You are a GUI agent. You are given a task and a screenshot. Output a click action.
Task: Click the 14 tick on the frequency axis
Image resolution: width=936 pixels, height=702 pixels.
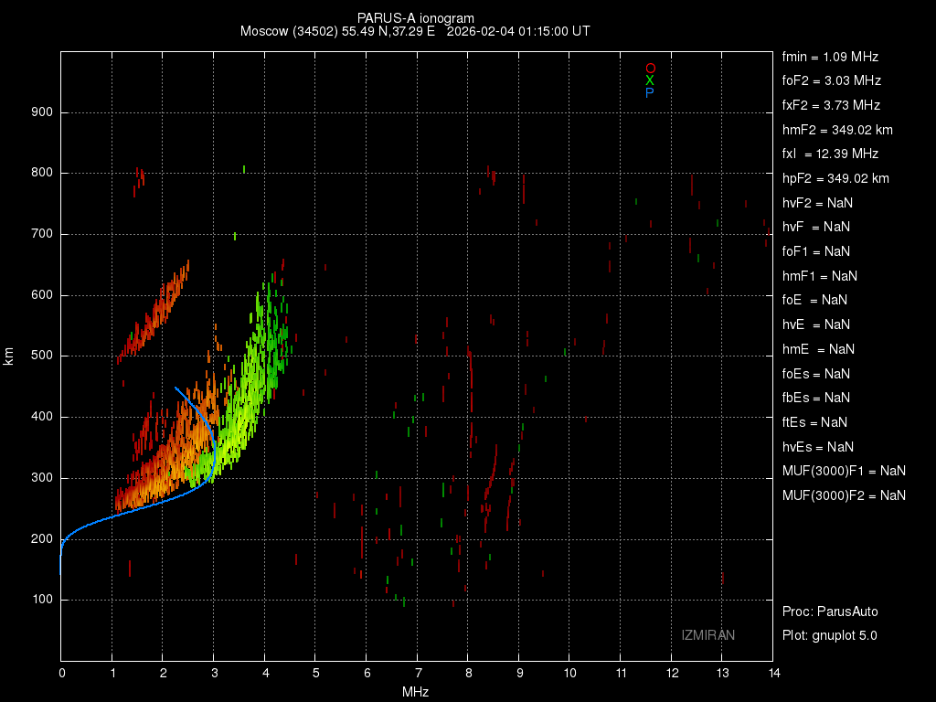(x=773, y=674)
